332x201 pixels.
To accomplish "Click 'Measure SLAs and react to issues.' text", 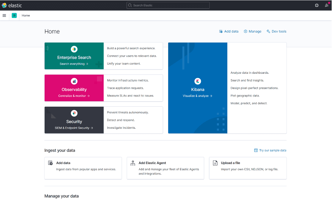I will (x=130, y=95).
